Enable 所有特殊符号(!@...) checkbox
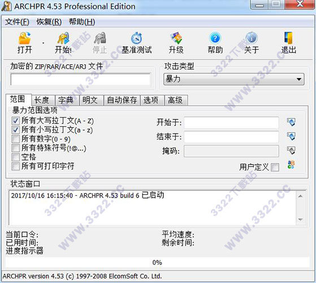This screenshot has width=316, height=283. (x=15, y=148)
